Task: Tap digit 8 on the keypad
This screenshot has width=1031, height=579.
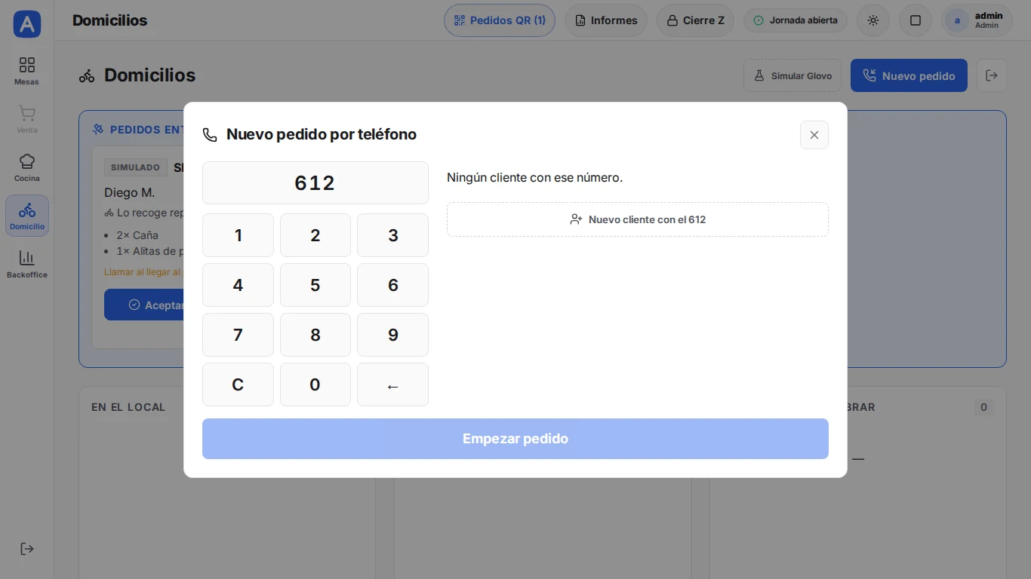Action: [315, 335]
